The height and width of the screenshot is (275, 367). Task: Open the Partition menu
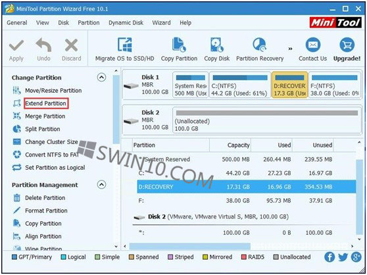[x=89, y=23]
